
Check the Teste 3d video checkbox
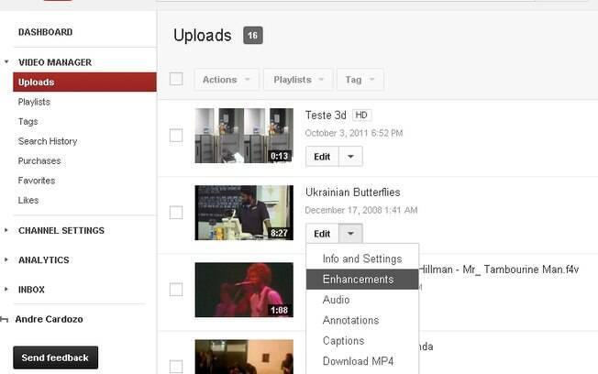coord(176,136)
